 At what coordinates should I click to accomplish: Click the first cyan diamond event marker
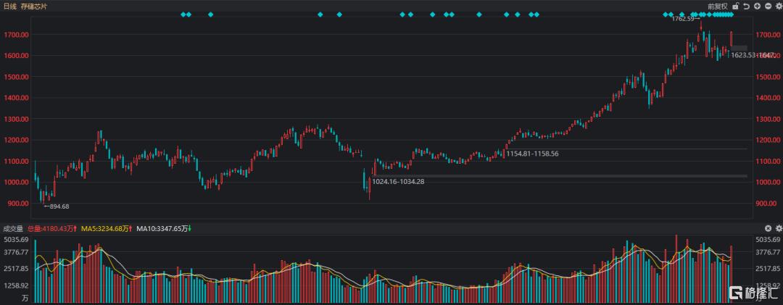coord(183,14)
